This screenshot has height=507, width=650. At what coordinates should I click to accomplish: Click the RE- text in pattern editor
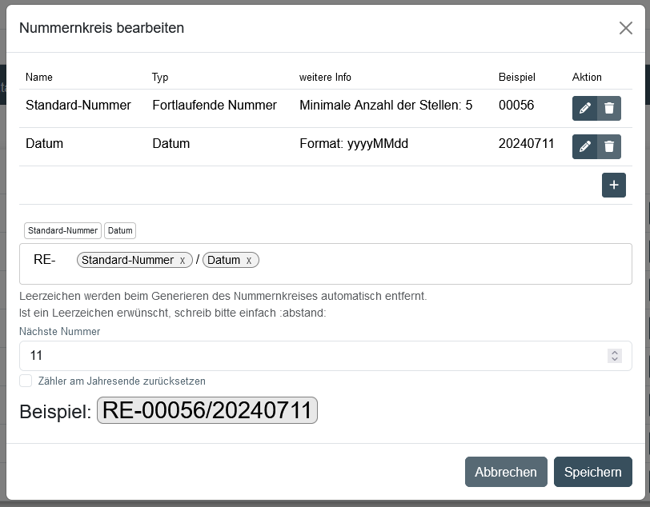coord(44,260)
